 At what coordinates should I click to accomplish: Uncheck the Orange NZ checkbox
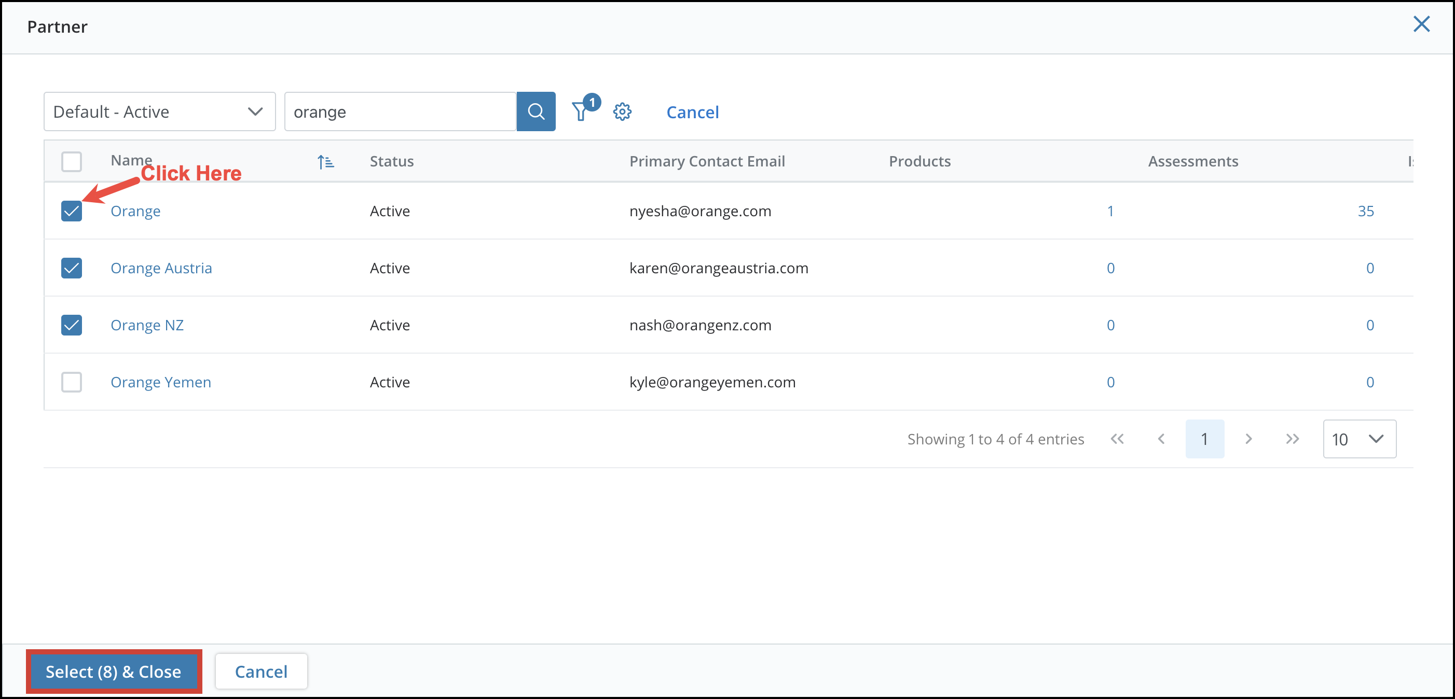(x=71, y=325)
